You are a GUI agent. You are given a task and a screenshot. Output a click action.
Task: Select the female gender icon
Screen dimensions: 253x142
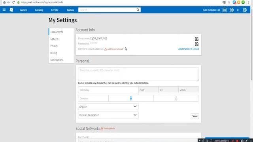click(176, 98)
